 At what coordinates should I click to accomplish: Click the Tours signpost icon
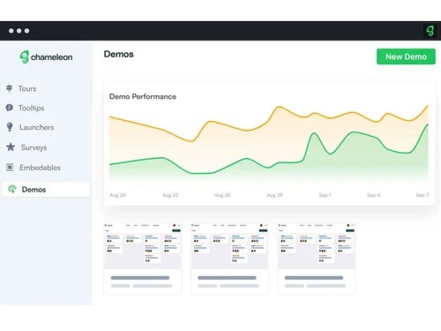point(10,88)
